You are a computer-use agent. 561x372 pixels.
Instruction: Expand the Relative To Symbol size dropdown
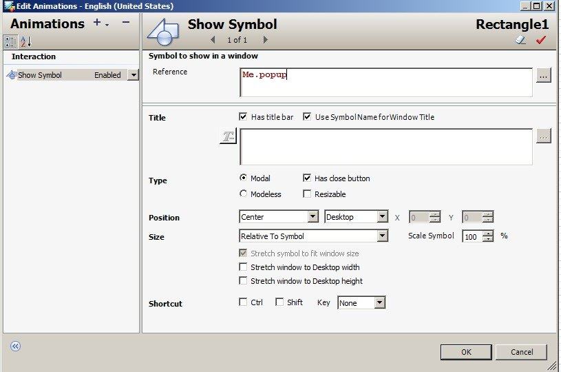point(382,236)
